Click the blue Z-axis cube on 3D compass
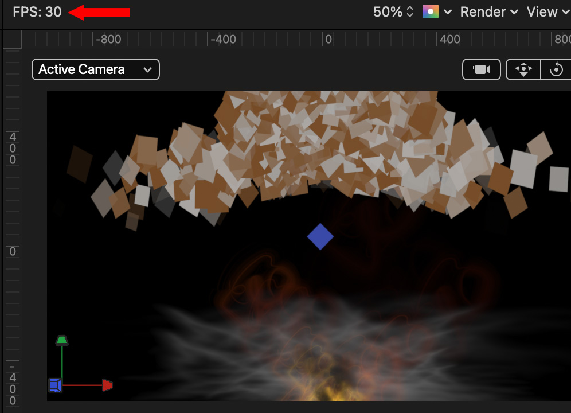Screen dimensions: 571x413 (55, 385)
